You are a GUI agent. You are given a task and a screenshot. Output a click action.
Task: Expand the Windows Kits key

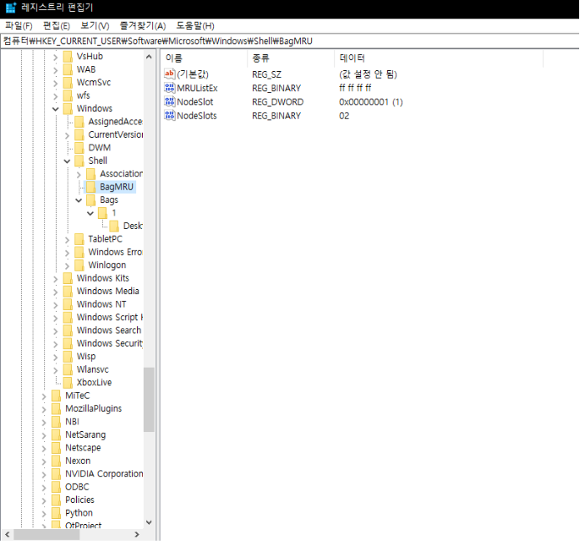click(55, 279)
